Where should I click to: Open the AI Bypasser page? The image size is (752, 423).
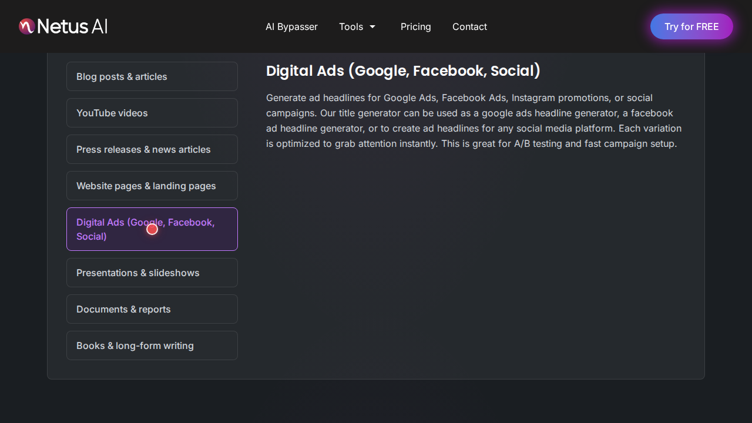pos(291,26)
